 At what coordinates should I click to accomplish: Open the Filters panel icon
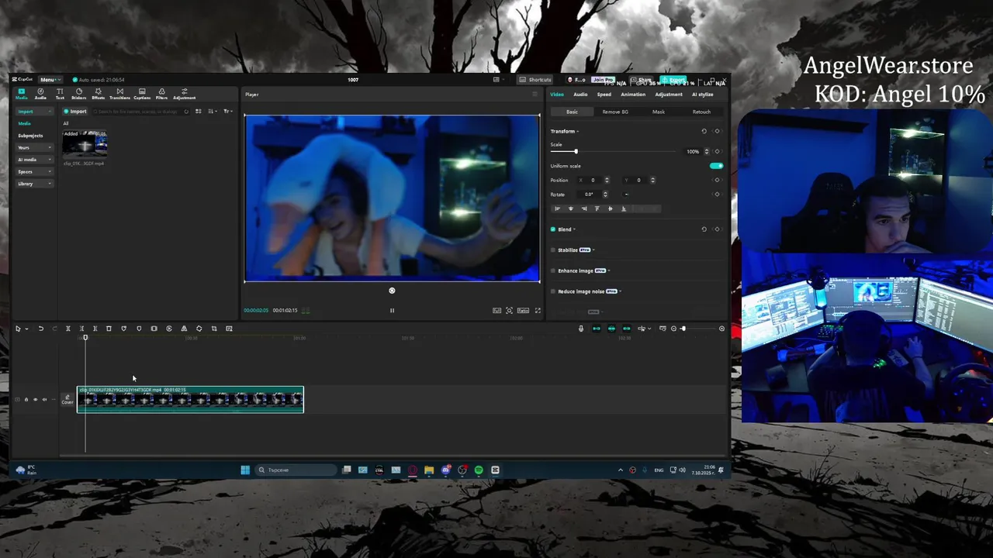161,93
